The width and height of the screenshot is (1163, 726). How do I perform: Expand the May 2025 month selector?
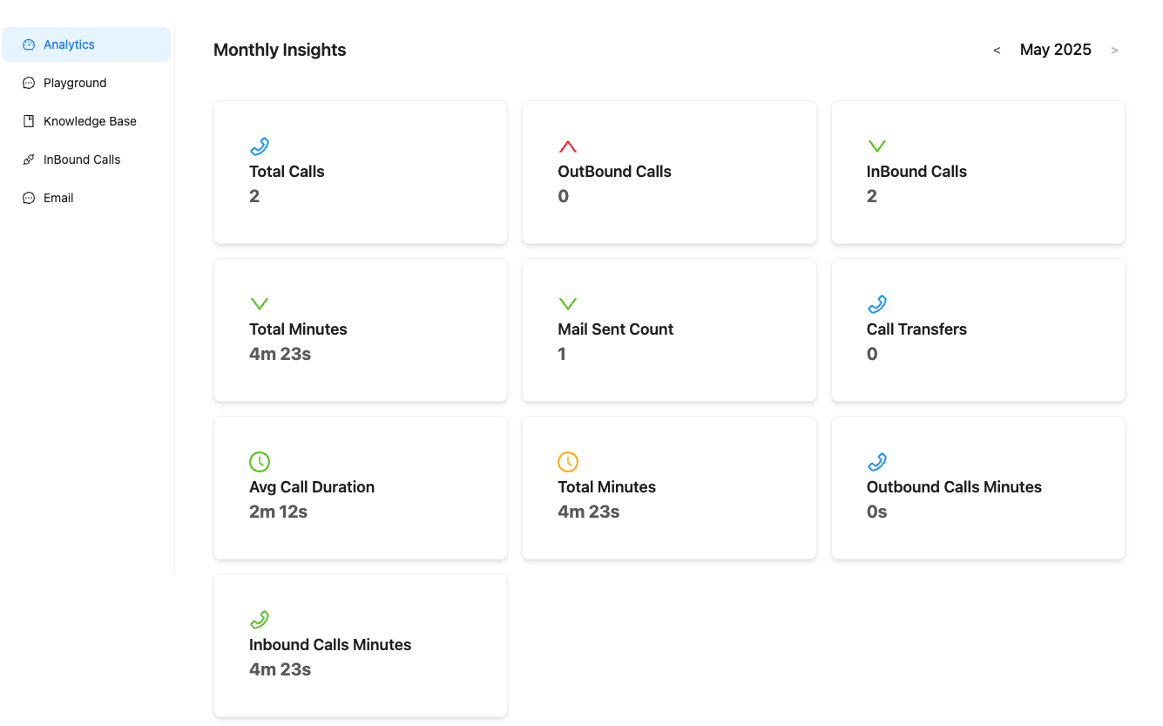1055,50
